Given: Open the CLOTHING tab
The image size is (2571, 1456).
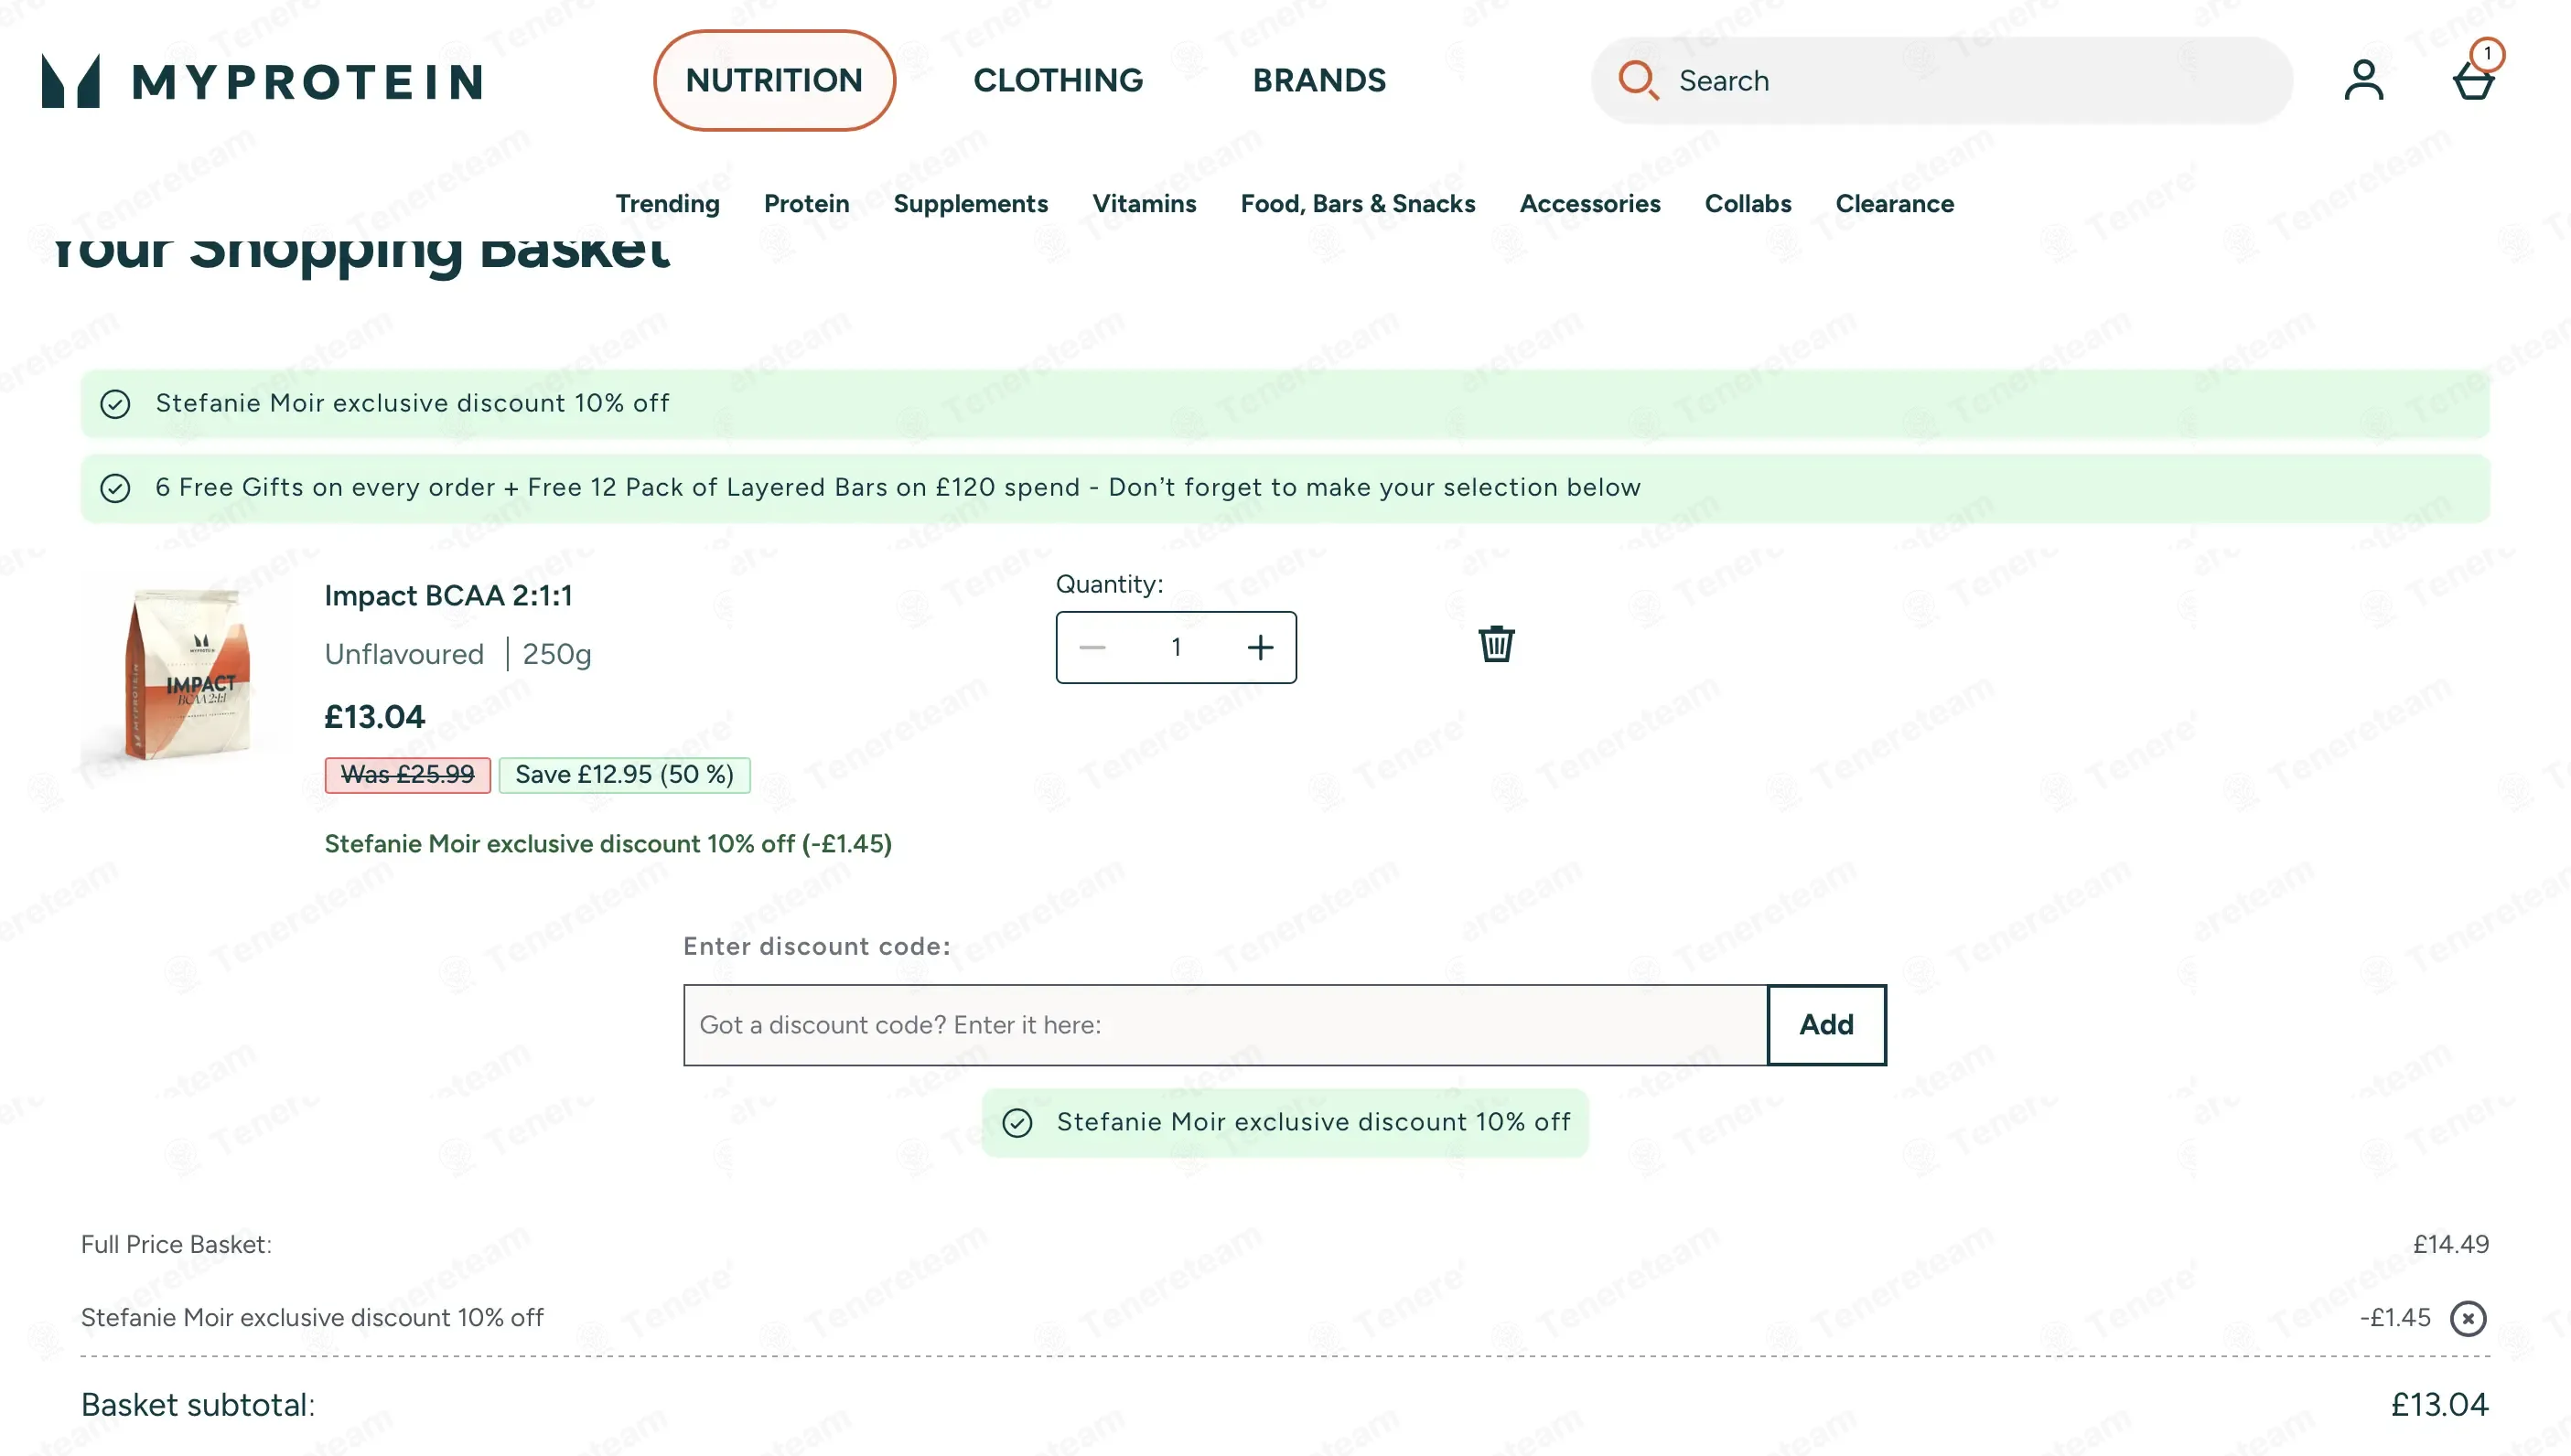Looking at the screenshot, I should pos(1059,80).
